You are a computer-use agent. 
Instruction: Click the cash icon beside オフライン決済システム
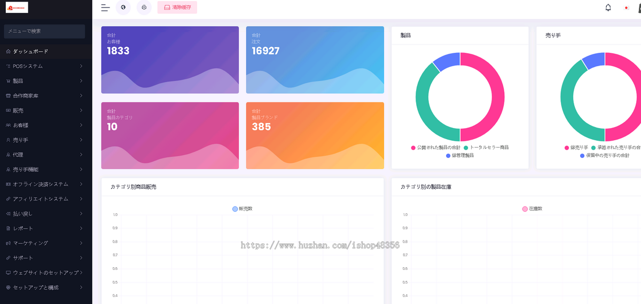tap(8, 184)
